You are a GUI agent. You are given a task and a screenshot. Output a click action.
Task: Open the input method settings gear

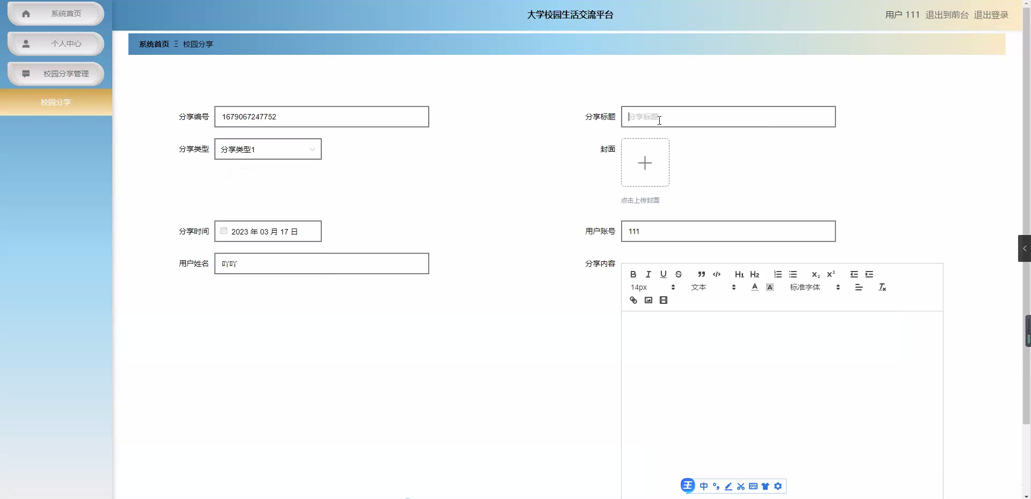778,486
